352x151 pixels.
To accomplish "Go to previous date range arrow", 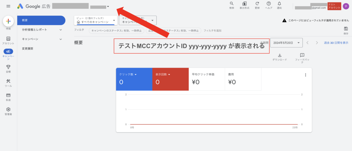I will (307, 43).
